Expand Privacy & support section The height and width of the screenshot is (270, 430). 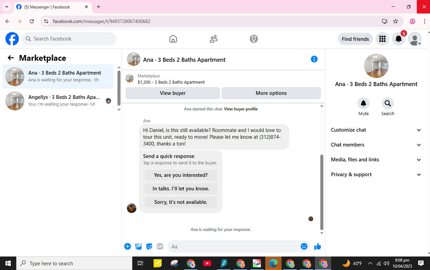tap(376, 174)
